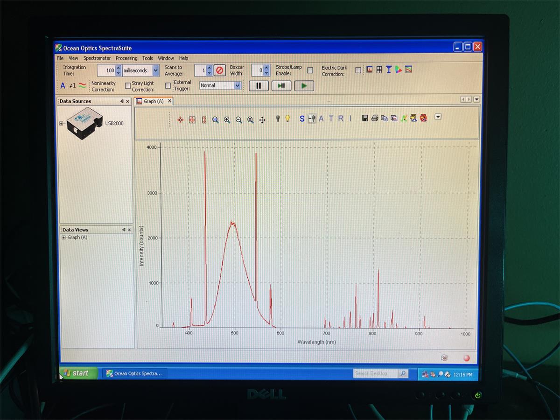Viewport: 560px width, 420px height.
Task: Click scope minus dark bulb icon
Action: [312, 119]
